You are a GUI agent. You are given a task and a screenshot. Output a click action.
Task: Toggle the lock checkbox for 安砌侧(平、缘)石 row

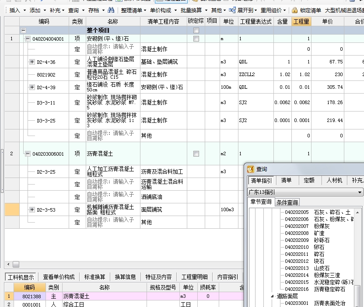[x=196, y=39]
